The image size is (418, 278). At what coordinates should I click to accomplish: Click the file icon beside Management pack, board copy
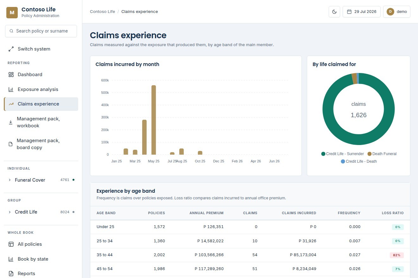(10, 144)
